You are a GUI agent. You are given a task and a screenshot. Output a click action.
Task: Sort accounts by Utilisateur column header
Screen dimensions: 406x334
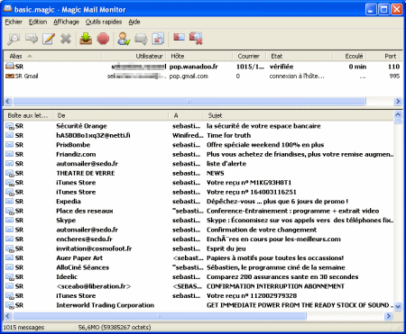click(x=134, y=56)
